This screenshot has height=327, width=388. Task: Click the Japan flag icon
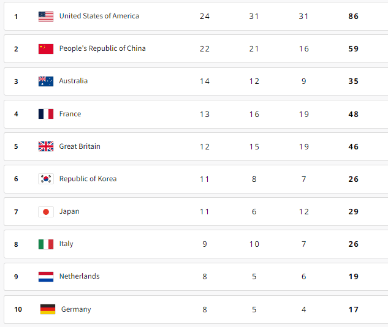pyautogui.click(x=46, y=212)
